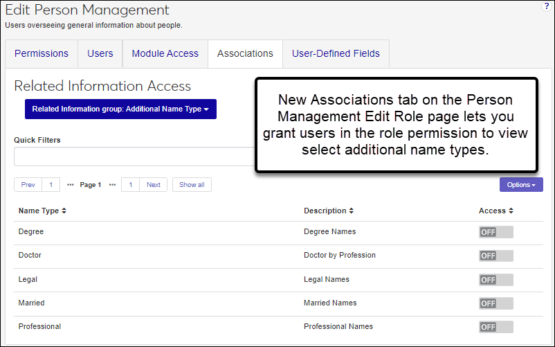The image size is (555, 347).
Task: Enable access for Doctor name type
Action: [495, 256]
